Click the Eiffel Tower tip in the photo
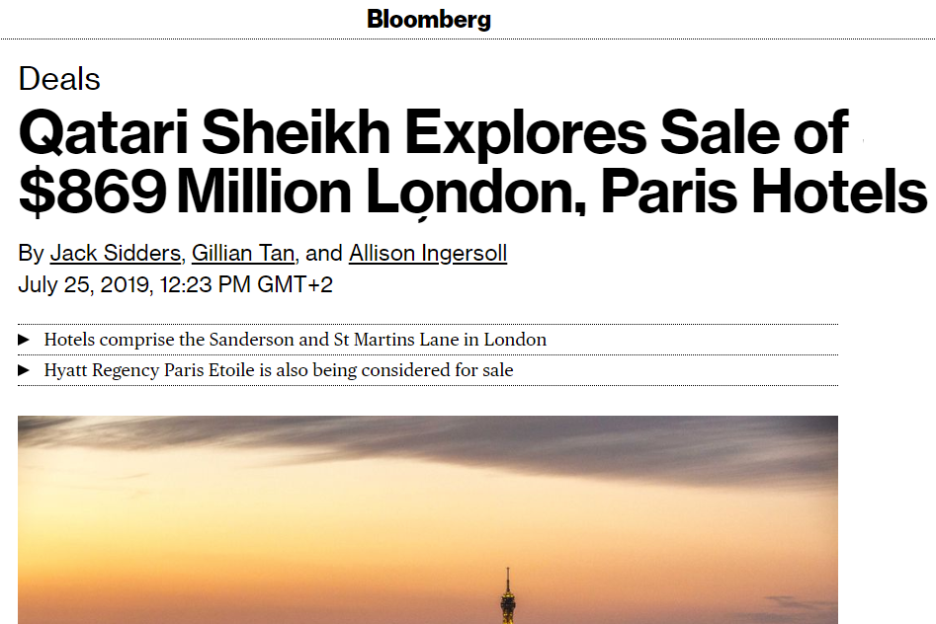This screenshot has width=936, height=624. [508, 576]
